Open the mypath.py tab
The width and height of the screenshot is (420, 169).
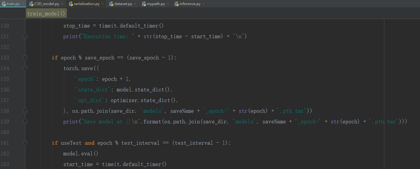[156, 4]
